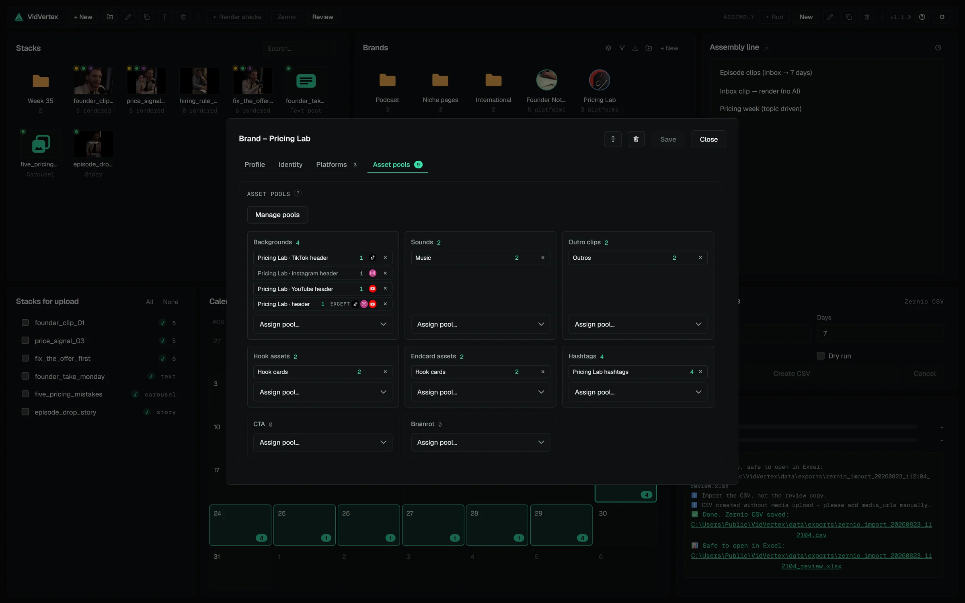Close the Brand – Pricing Lab dialog
965x603 pixels.
[x=708, y=139]
